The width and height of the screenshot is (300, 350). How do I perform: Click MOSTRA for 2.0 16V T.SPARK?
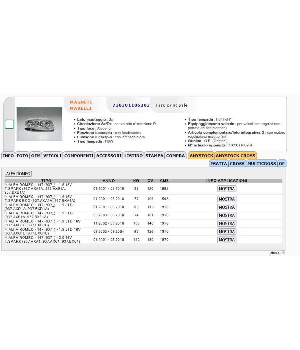(227, 240)
